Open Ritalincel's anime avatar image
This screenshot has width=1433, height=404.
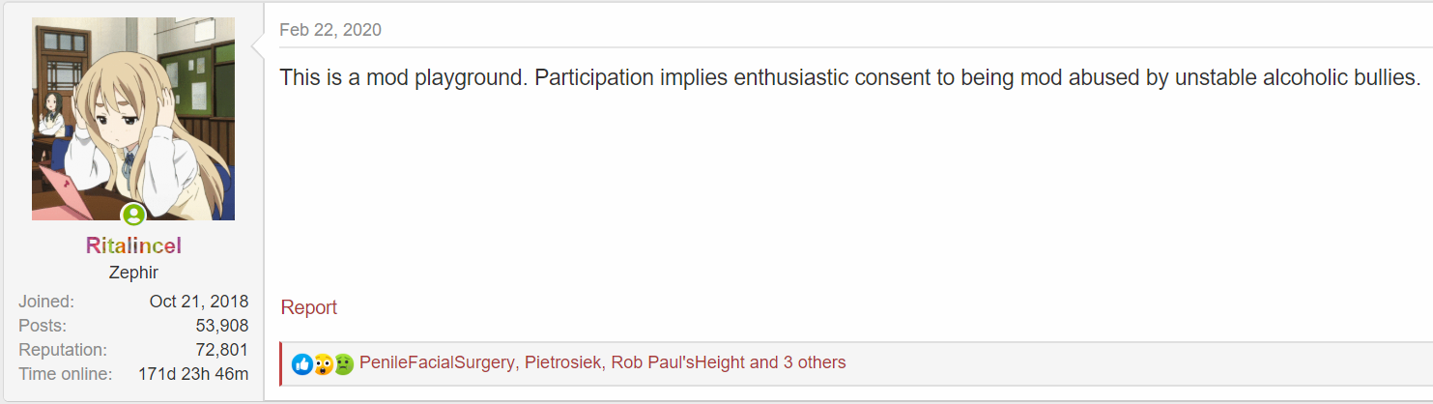click(133, 118)
